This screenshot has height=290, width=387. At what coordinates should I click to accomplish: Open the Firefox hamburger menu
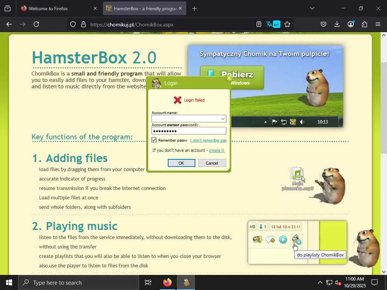point(378,24)
